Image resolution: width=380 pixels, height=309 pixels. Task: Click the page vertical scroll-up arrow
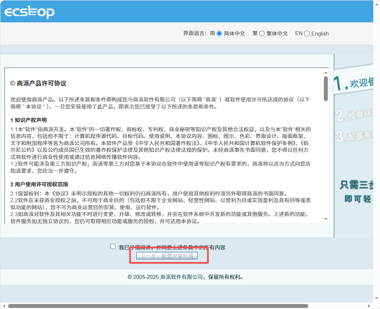pos(376,4)
